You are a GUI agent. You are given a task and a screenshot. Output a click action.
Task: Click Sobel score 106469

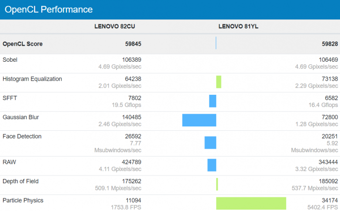coord(328,60)
